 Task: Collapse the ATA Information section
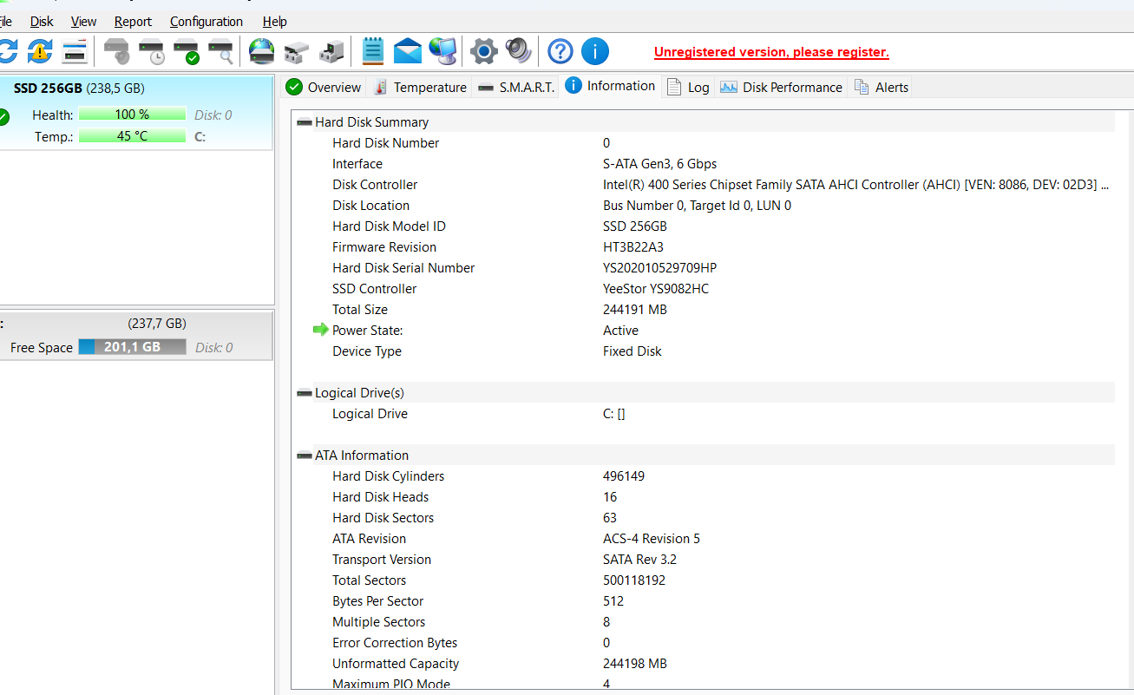pyautogui.click(x=305, y=456)
